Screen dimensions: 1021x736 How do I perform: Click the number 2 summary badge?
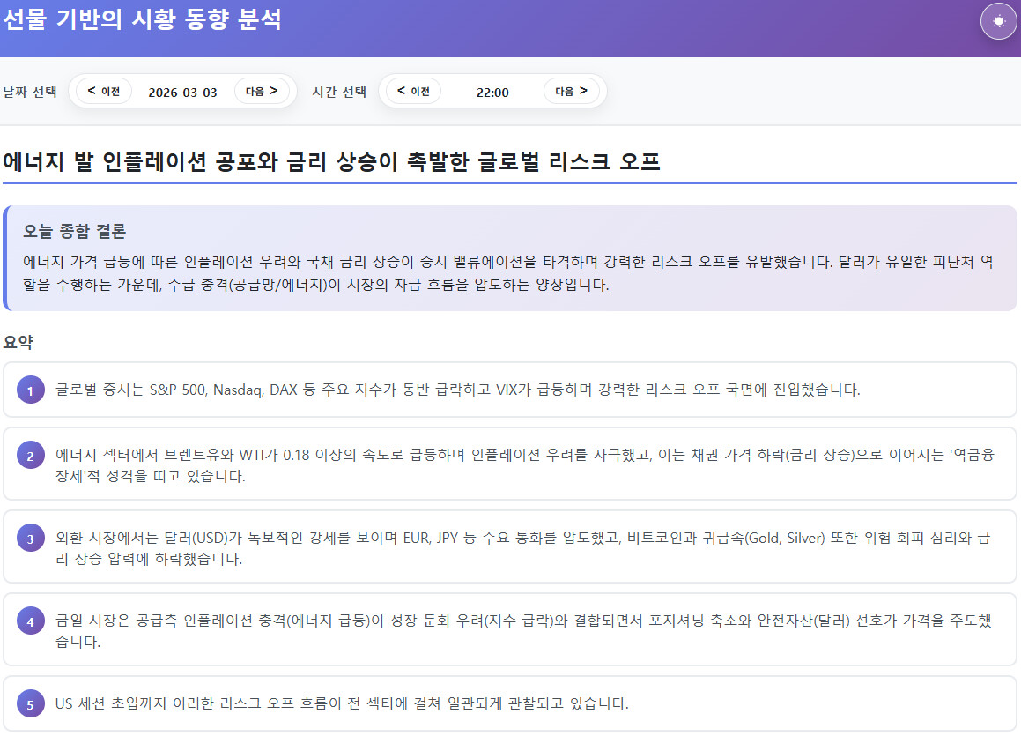click(30, 456)
